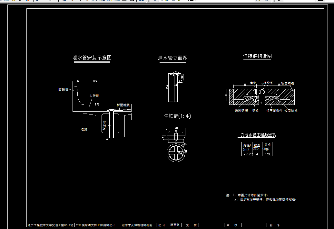This screenshot has width=334, height=229.
Task: Click the 审核 title block cell
Action: (x=232, y=225)
